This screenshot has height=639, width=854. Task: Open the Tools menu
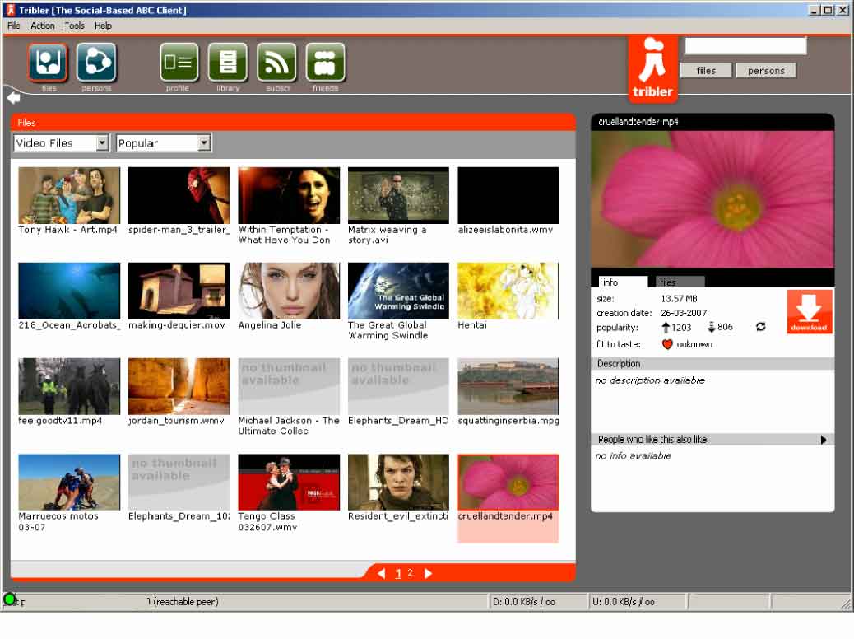pyautogui.click(x=75, y=26)
